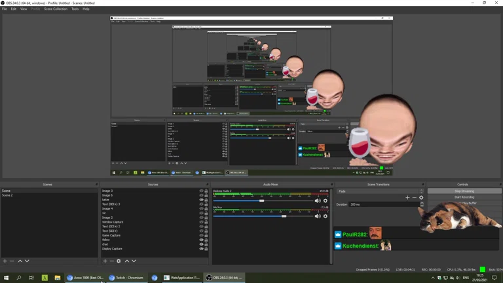
Task: Adjust the Mic/Aux volume slider
Action: pos(284,216)
